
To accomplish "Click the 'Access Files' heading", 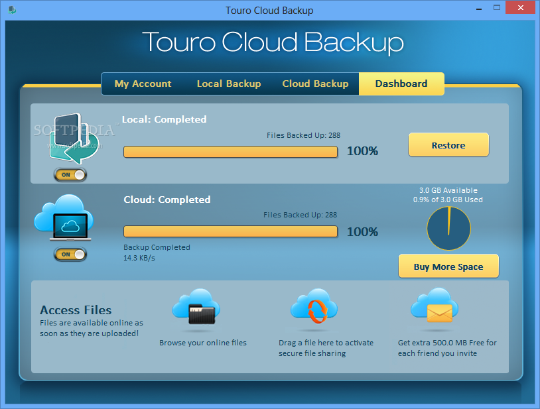I will click(x=76, y=310).
